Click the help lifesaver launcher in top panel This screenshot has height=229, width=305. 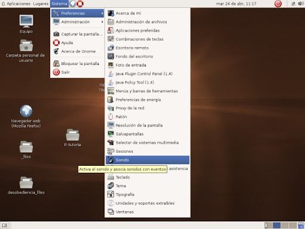[80, 4]
